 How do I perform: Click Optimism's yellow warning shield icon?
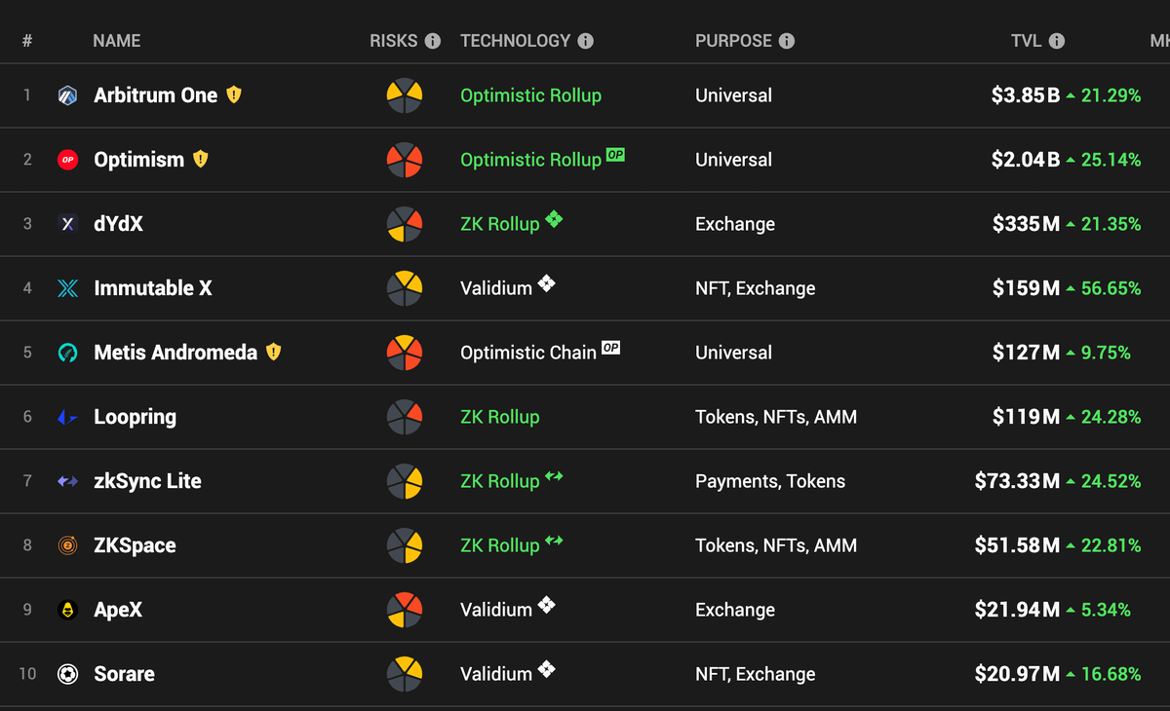[x=201, y=159]
